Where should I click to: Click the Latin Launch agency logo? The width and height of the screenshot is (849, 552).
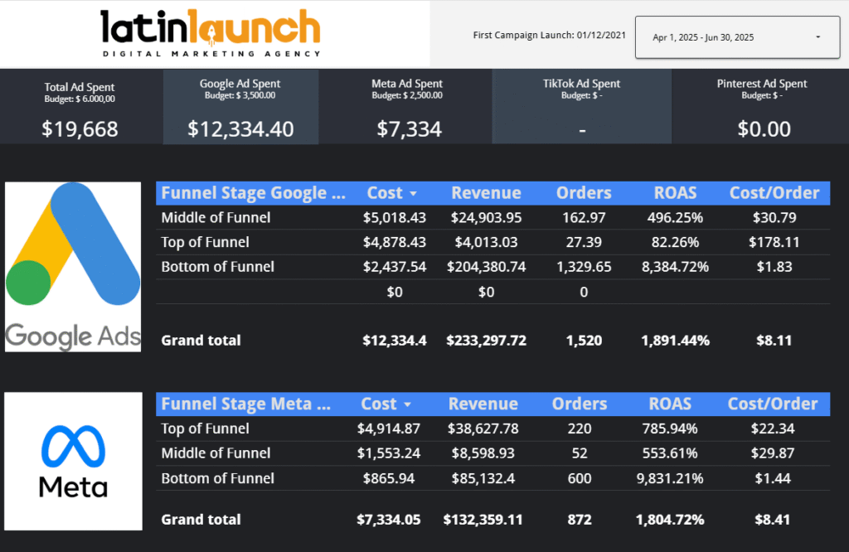(x=210, y=33)
